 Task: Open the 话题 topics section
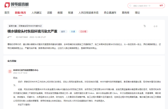(x=50, y=13)
